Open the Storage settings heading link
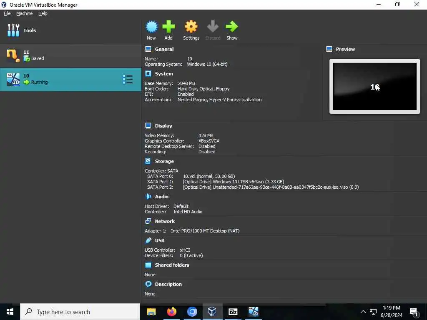This screenshot has height=320, width=427. click(164, 161)
